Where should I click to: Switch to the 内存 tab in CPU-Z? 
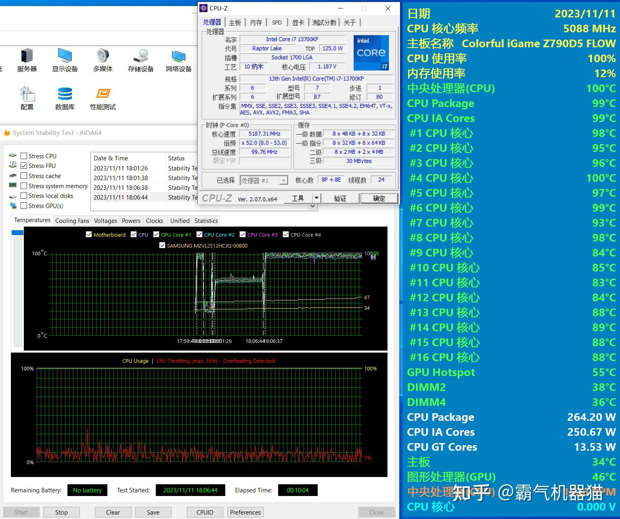[256, 23]
